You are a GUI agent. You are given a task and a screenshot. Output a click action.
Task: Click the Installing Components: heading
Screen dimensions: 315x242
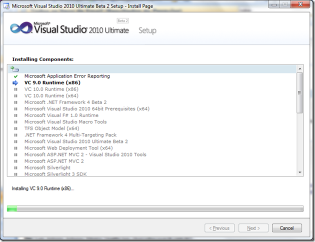point(43,59)
